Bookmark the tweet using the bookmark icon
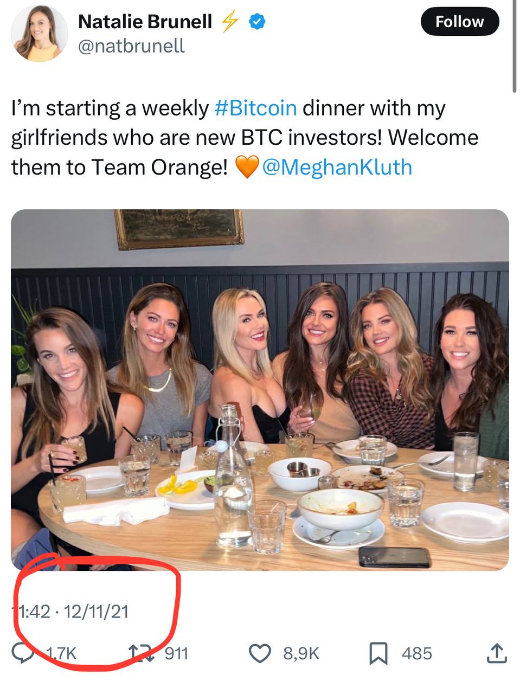 [x=378, y=653]
